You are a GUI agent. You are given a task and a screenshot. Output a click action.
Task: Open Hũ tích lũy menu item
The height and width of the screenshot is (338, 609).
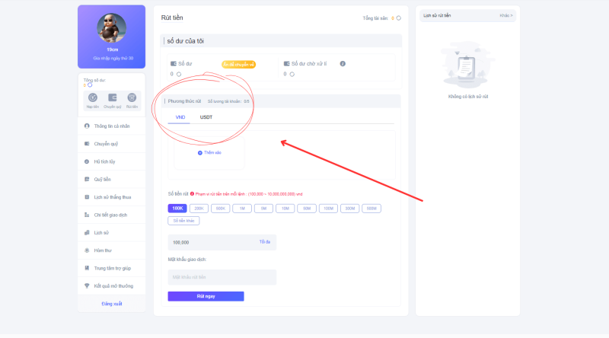tap(112, 161)
